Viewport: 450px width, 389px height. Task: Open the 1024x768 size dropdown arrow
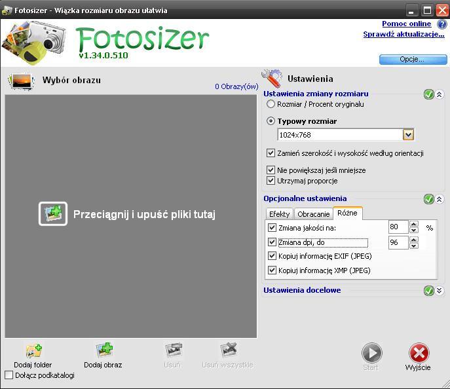pyautogui.click(x=408, y=134)
